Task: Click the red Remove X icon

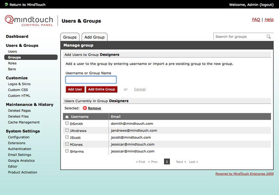Action: coord(85,108)
